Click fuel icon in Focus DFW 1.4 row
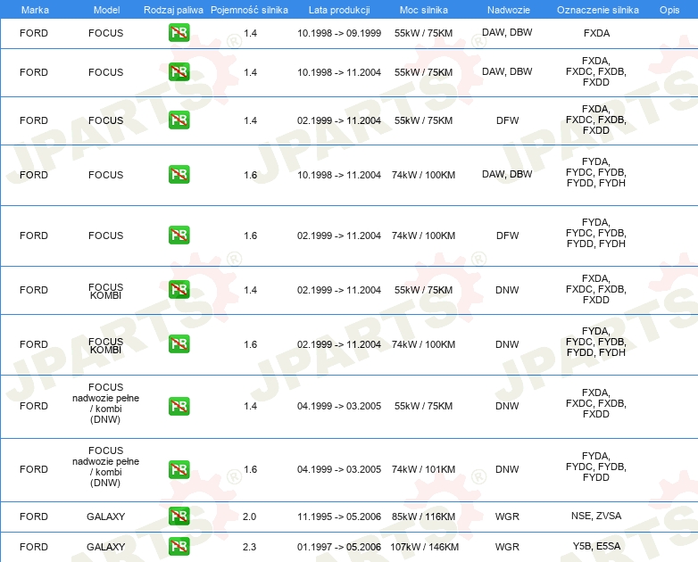 [179, 120]
